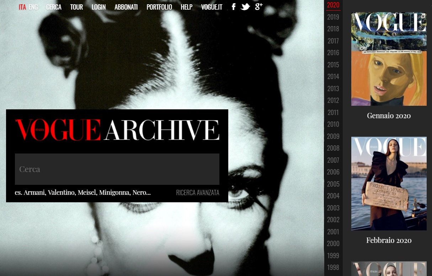
Task: Open the LOGIN menu item
Action: (x=98, y=7)
